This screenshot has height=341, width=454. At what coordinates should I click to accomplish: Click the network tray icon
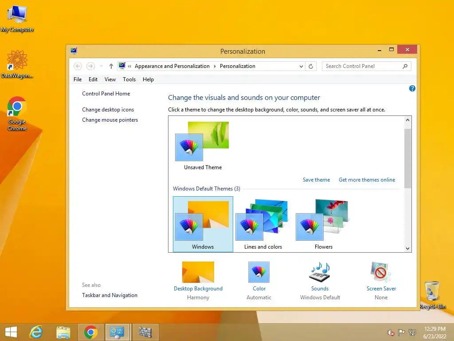tap(412, 333)
